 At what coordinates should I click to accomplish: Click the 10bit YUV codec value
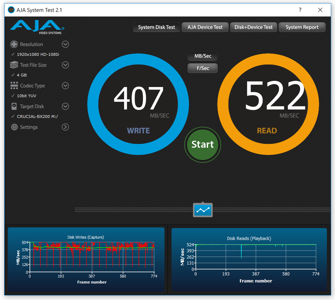[x=26, y=96]
